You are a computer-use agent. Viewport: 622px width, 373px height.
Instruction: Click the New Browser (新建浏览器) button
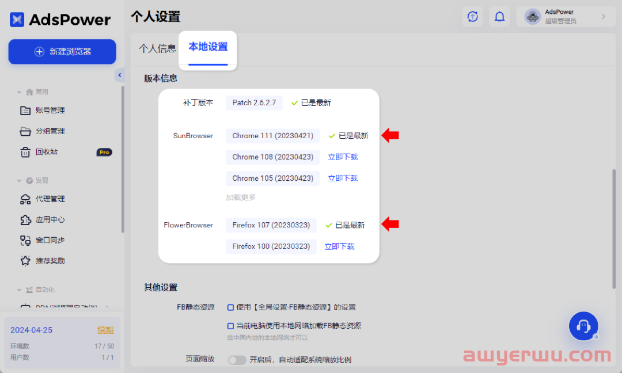coord(62,52)
